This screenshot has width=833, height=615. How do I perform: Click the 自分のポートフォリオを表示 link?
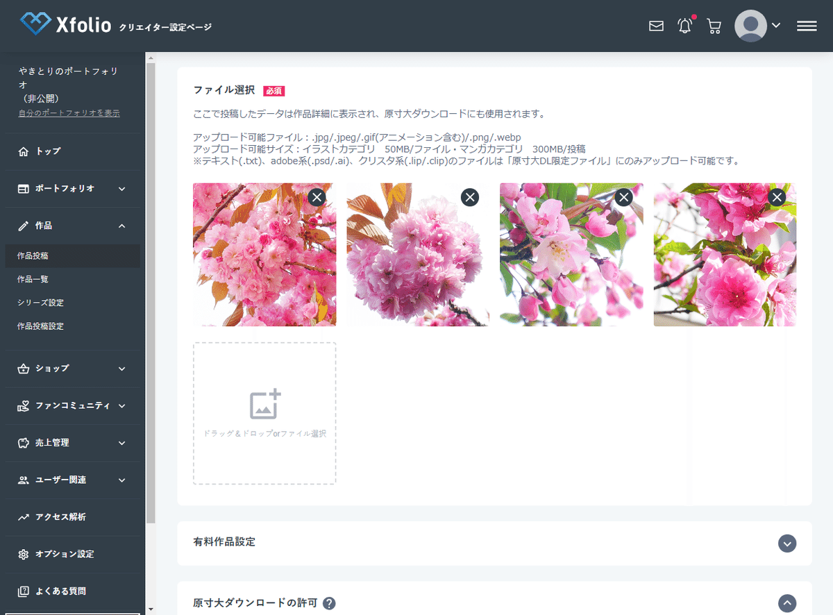click(67, 112)
